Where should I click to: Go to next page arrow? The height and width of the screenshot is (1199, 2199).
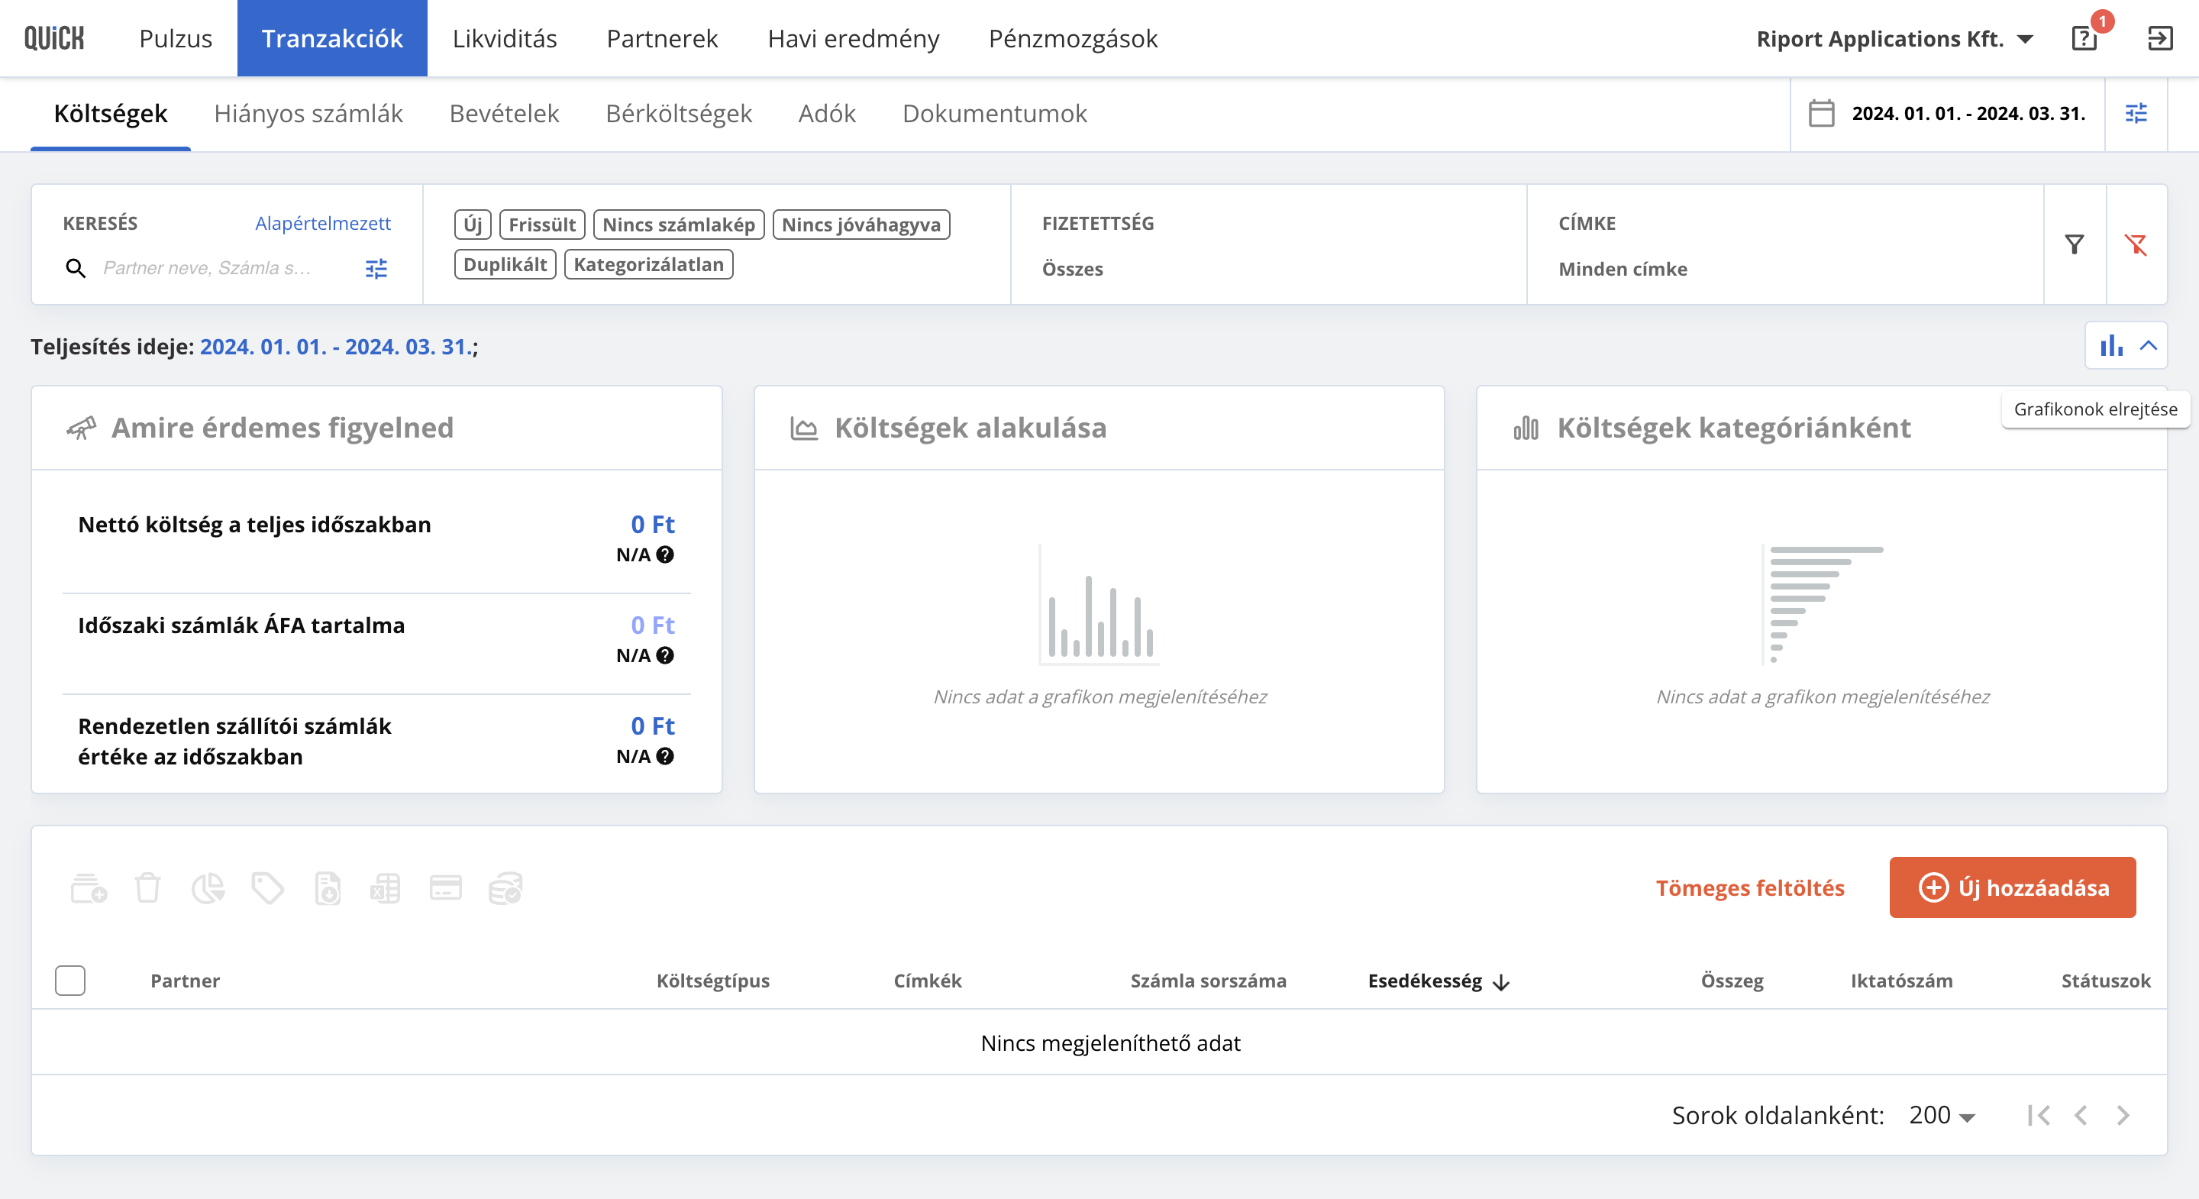2123,1115
